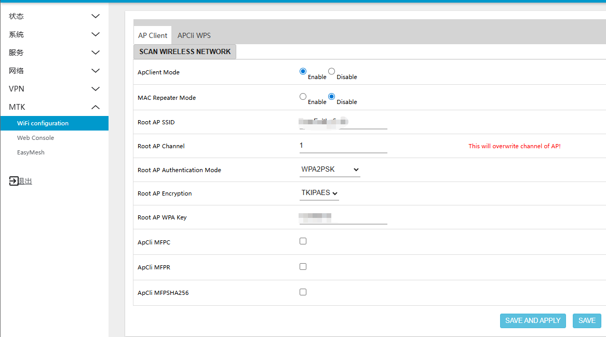
Task: Set ApClient Mode to Disable
Action: coord(332,72)
